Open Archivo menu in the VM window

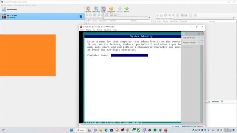[x=82, y=30]
